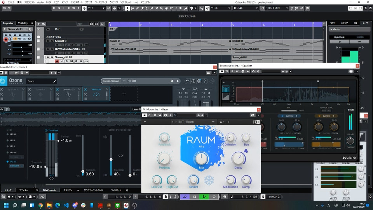The image size is (373, 210).
Task: Click transport Record button
Action: click(214, 197)
